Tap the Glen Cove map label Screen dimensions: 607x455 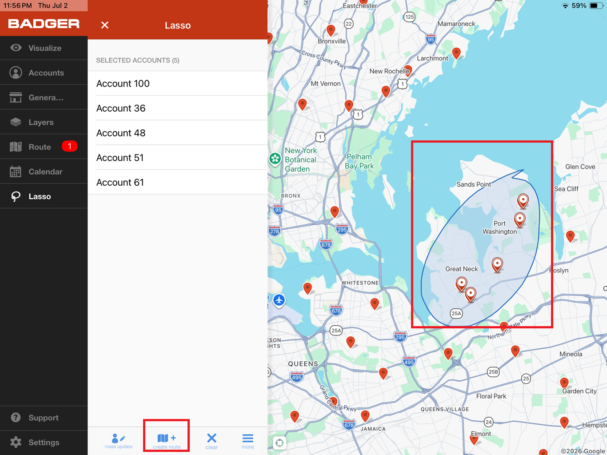tap(580, 167)
